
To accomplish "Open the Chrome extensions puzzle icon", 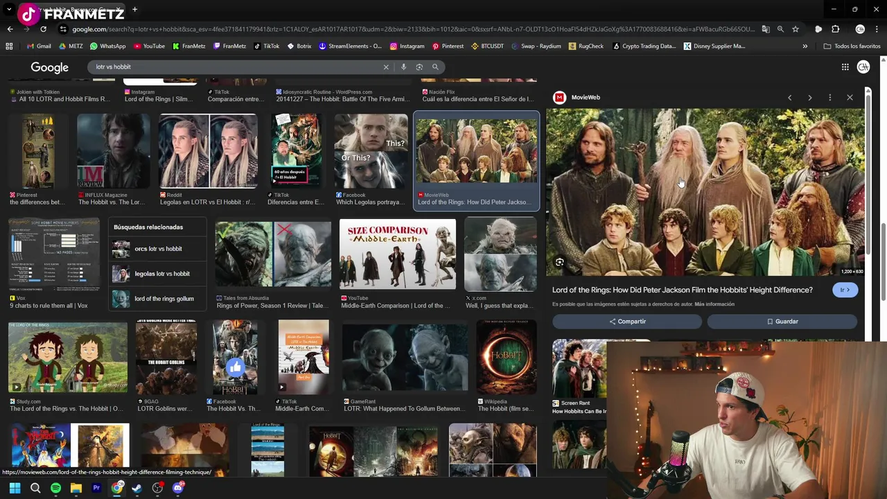I will click(835, 29).
